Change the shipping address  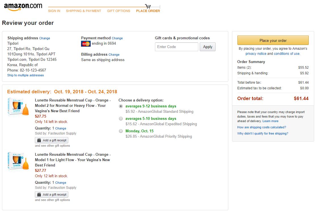(x=44, y=38)
